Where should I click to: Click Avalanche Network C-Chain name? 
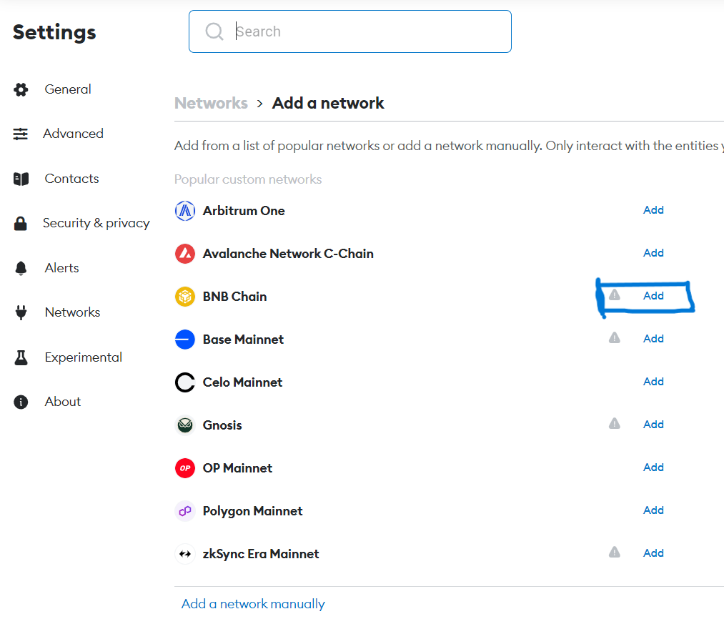[x=288, y=254]
